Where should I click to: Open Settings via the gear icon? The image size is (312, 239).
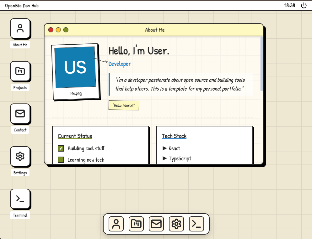click(x=20, y=157)
